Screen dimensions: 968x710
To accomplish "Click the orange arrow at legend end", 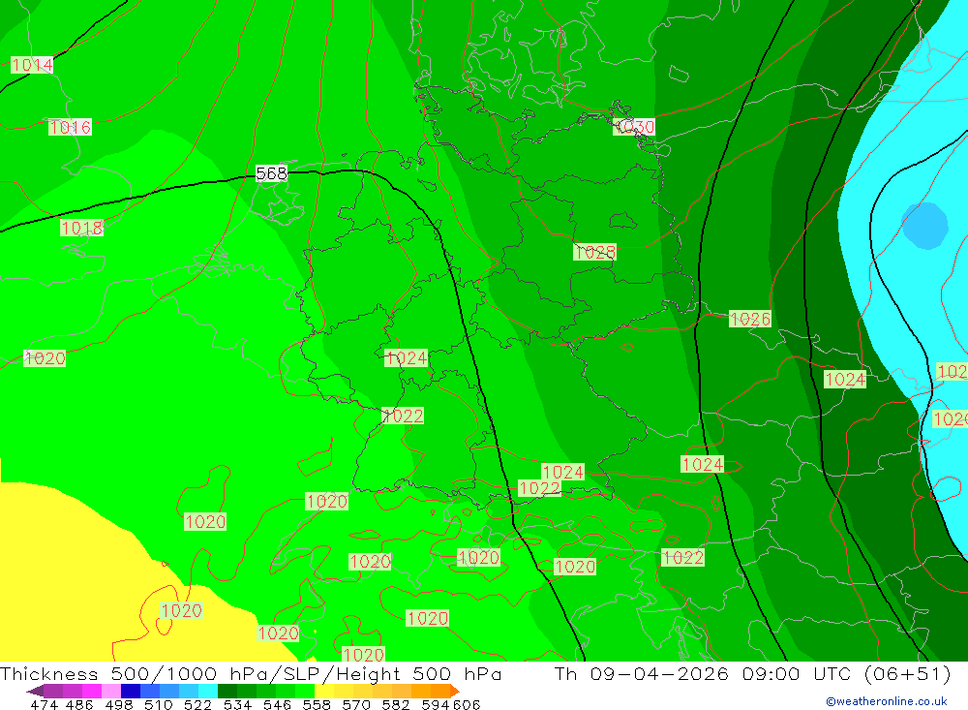I will point(454,691).
